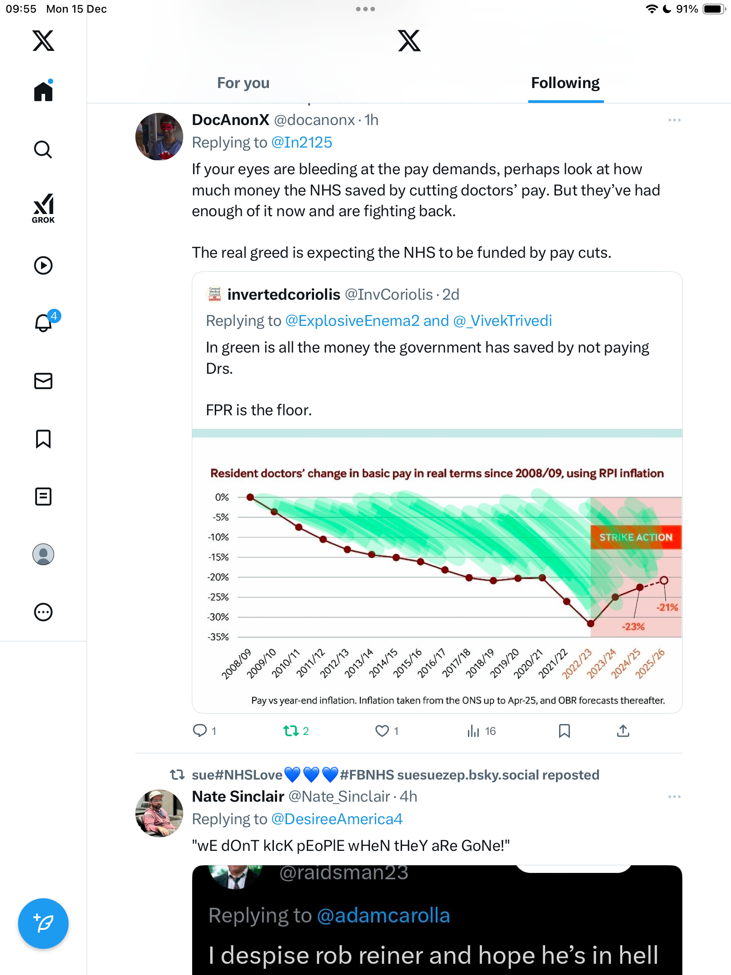The width and height of the screenshot is (731, 975).
Task: Open direct messages envelope icon
Action: point(43,381)
